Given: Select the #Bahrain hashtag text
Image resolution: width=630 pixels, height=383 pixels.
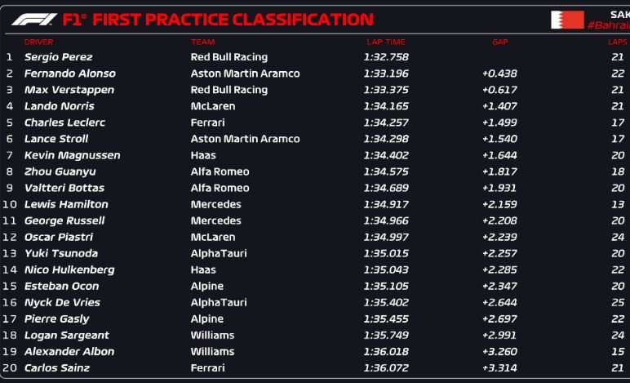Looking at the screenshot, I should [x=608, y=25].
